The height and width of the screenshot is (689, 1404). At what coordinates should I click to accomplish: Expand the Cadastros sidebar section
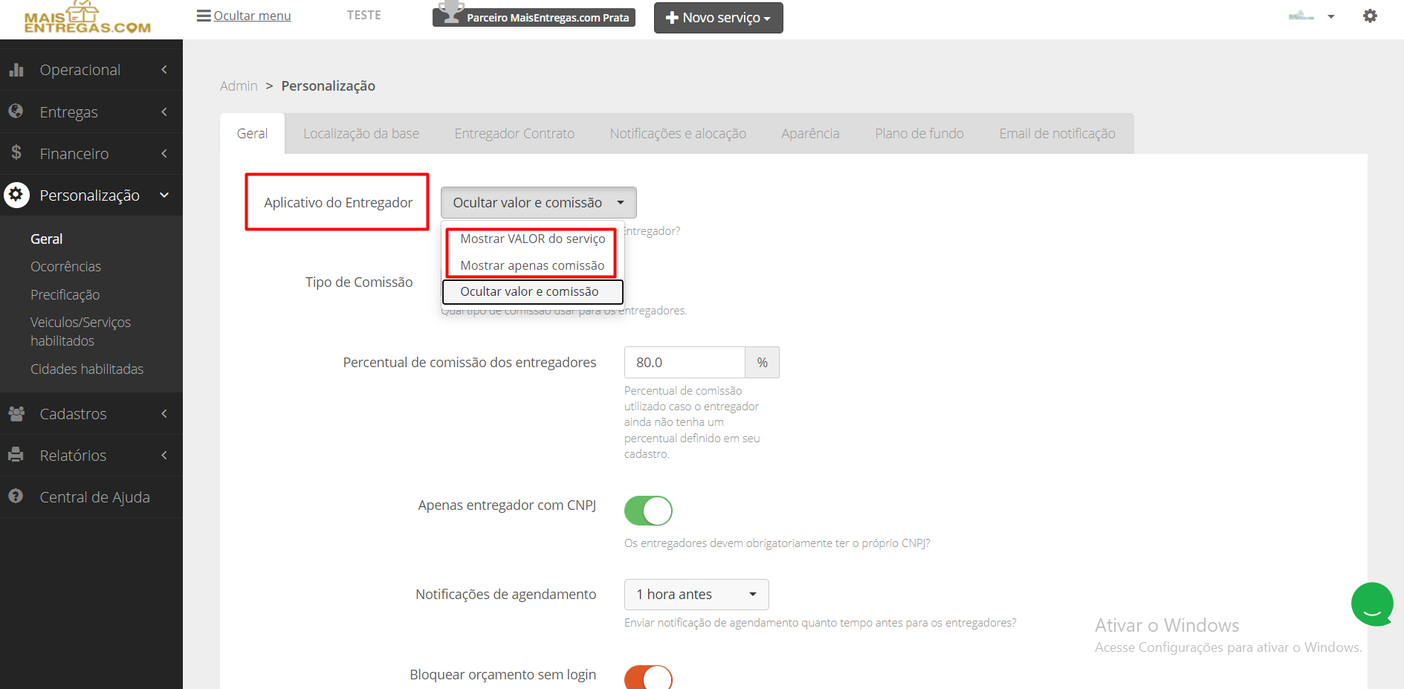[91, 414]
